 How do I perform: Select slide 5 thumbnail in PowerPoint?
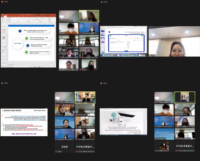pyautogui.click(x=4, y=37)
